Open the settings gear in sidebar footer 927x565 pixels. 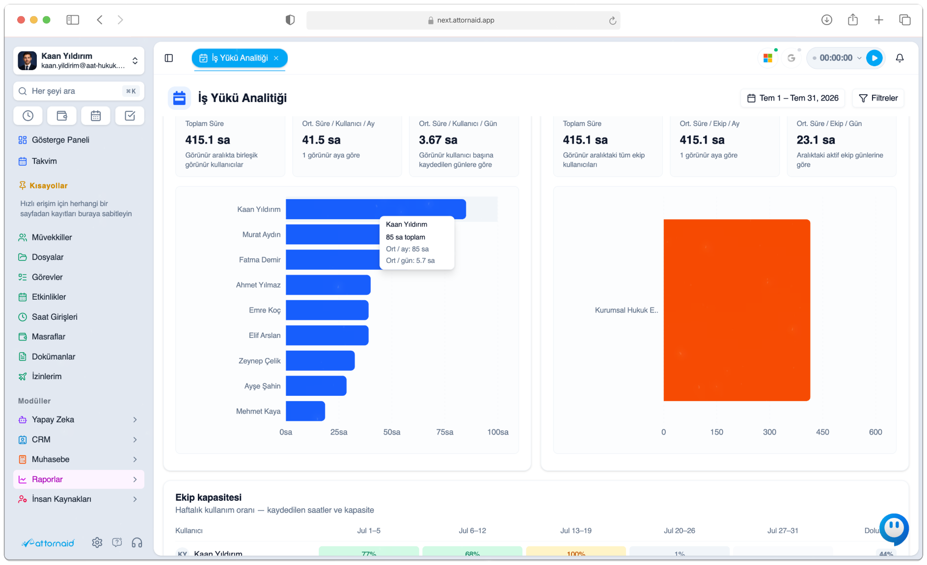(97, 542)
